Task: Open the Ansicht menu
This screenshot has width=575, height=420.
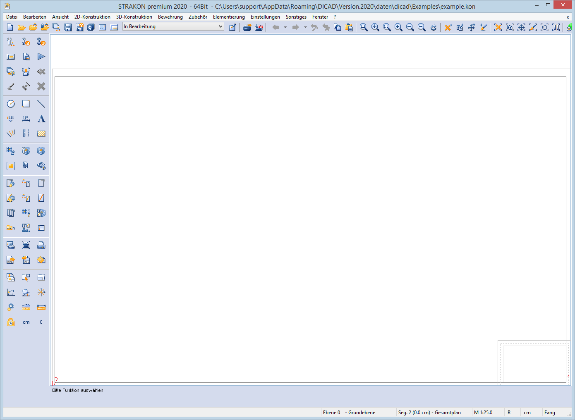Action: click(x=60, y=17)
